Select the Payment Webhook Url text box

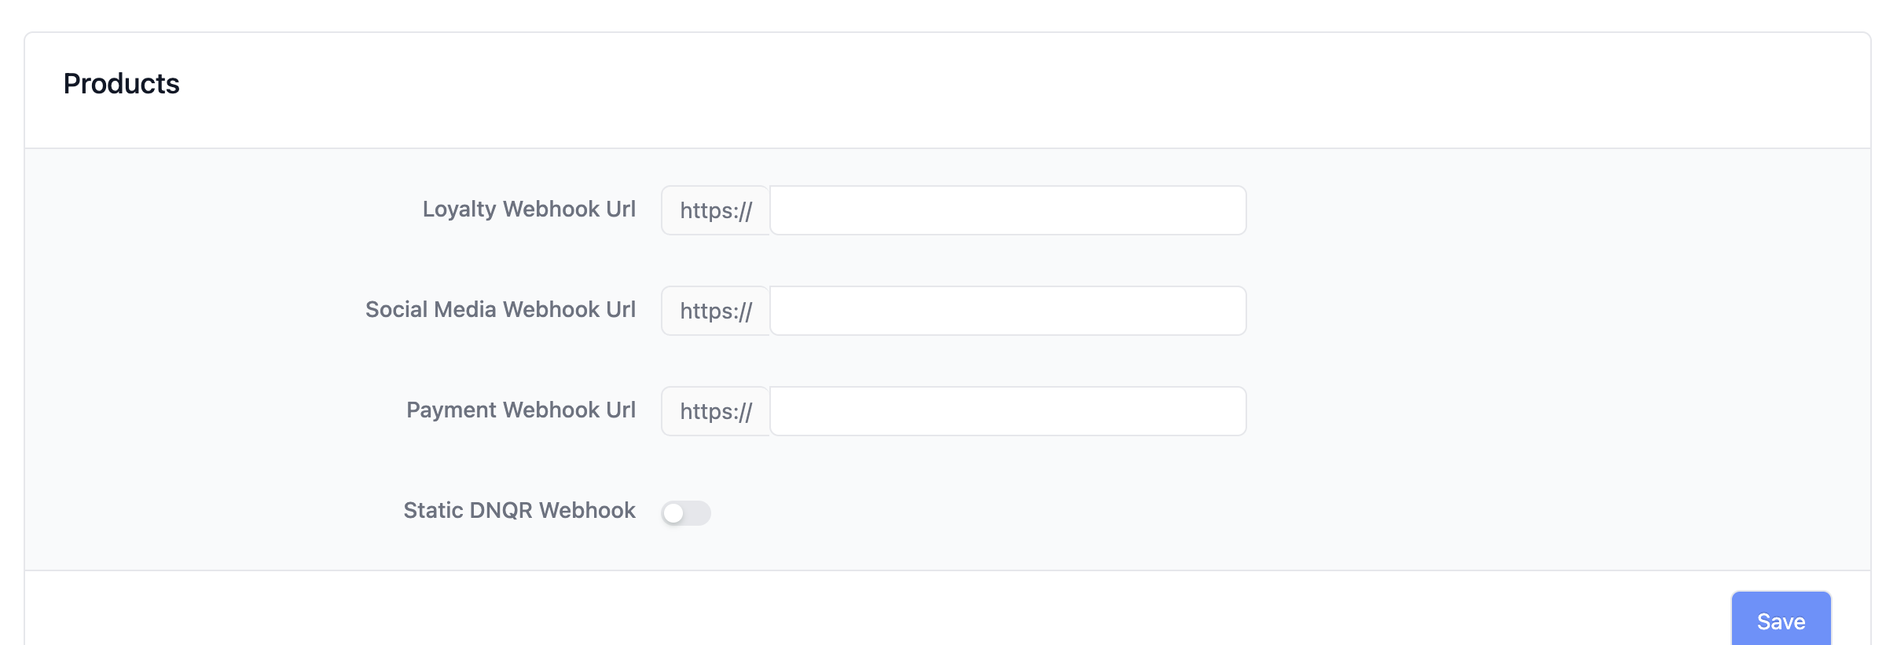(x=1007, y=411)
